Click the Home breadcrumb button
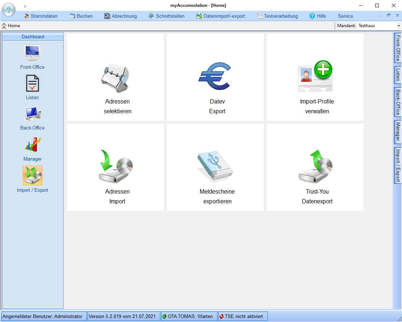This screenshot has width=402, height=322. point(11,26)
